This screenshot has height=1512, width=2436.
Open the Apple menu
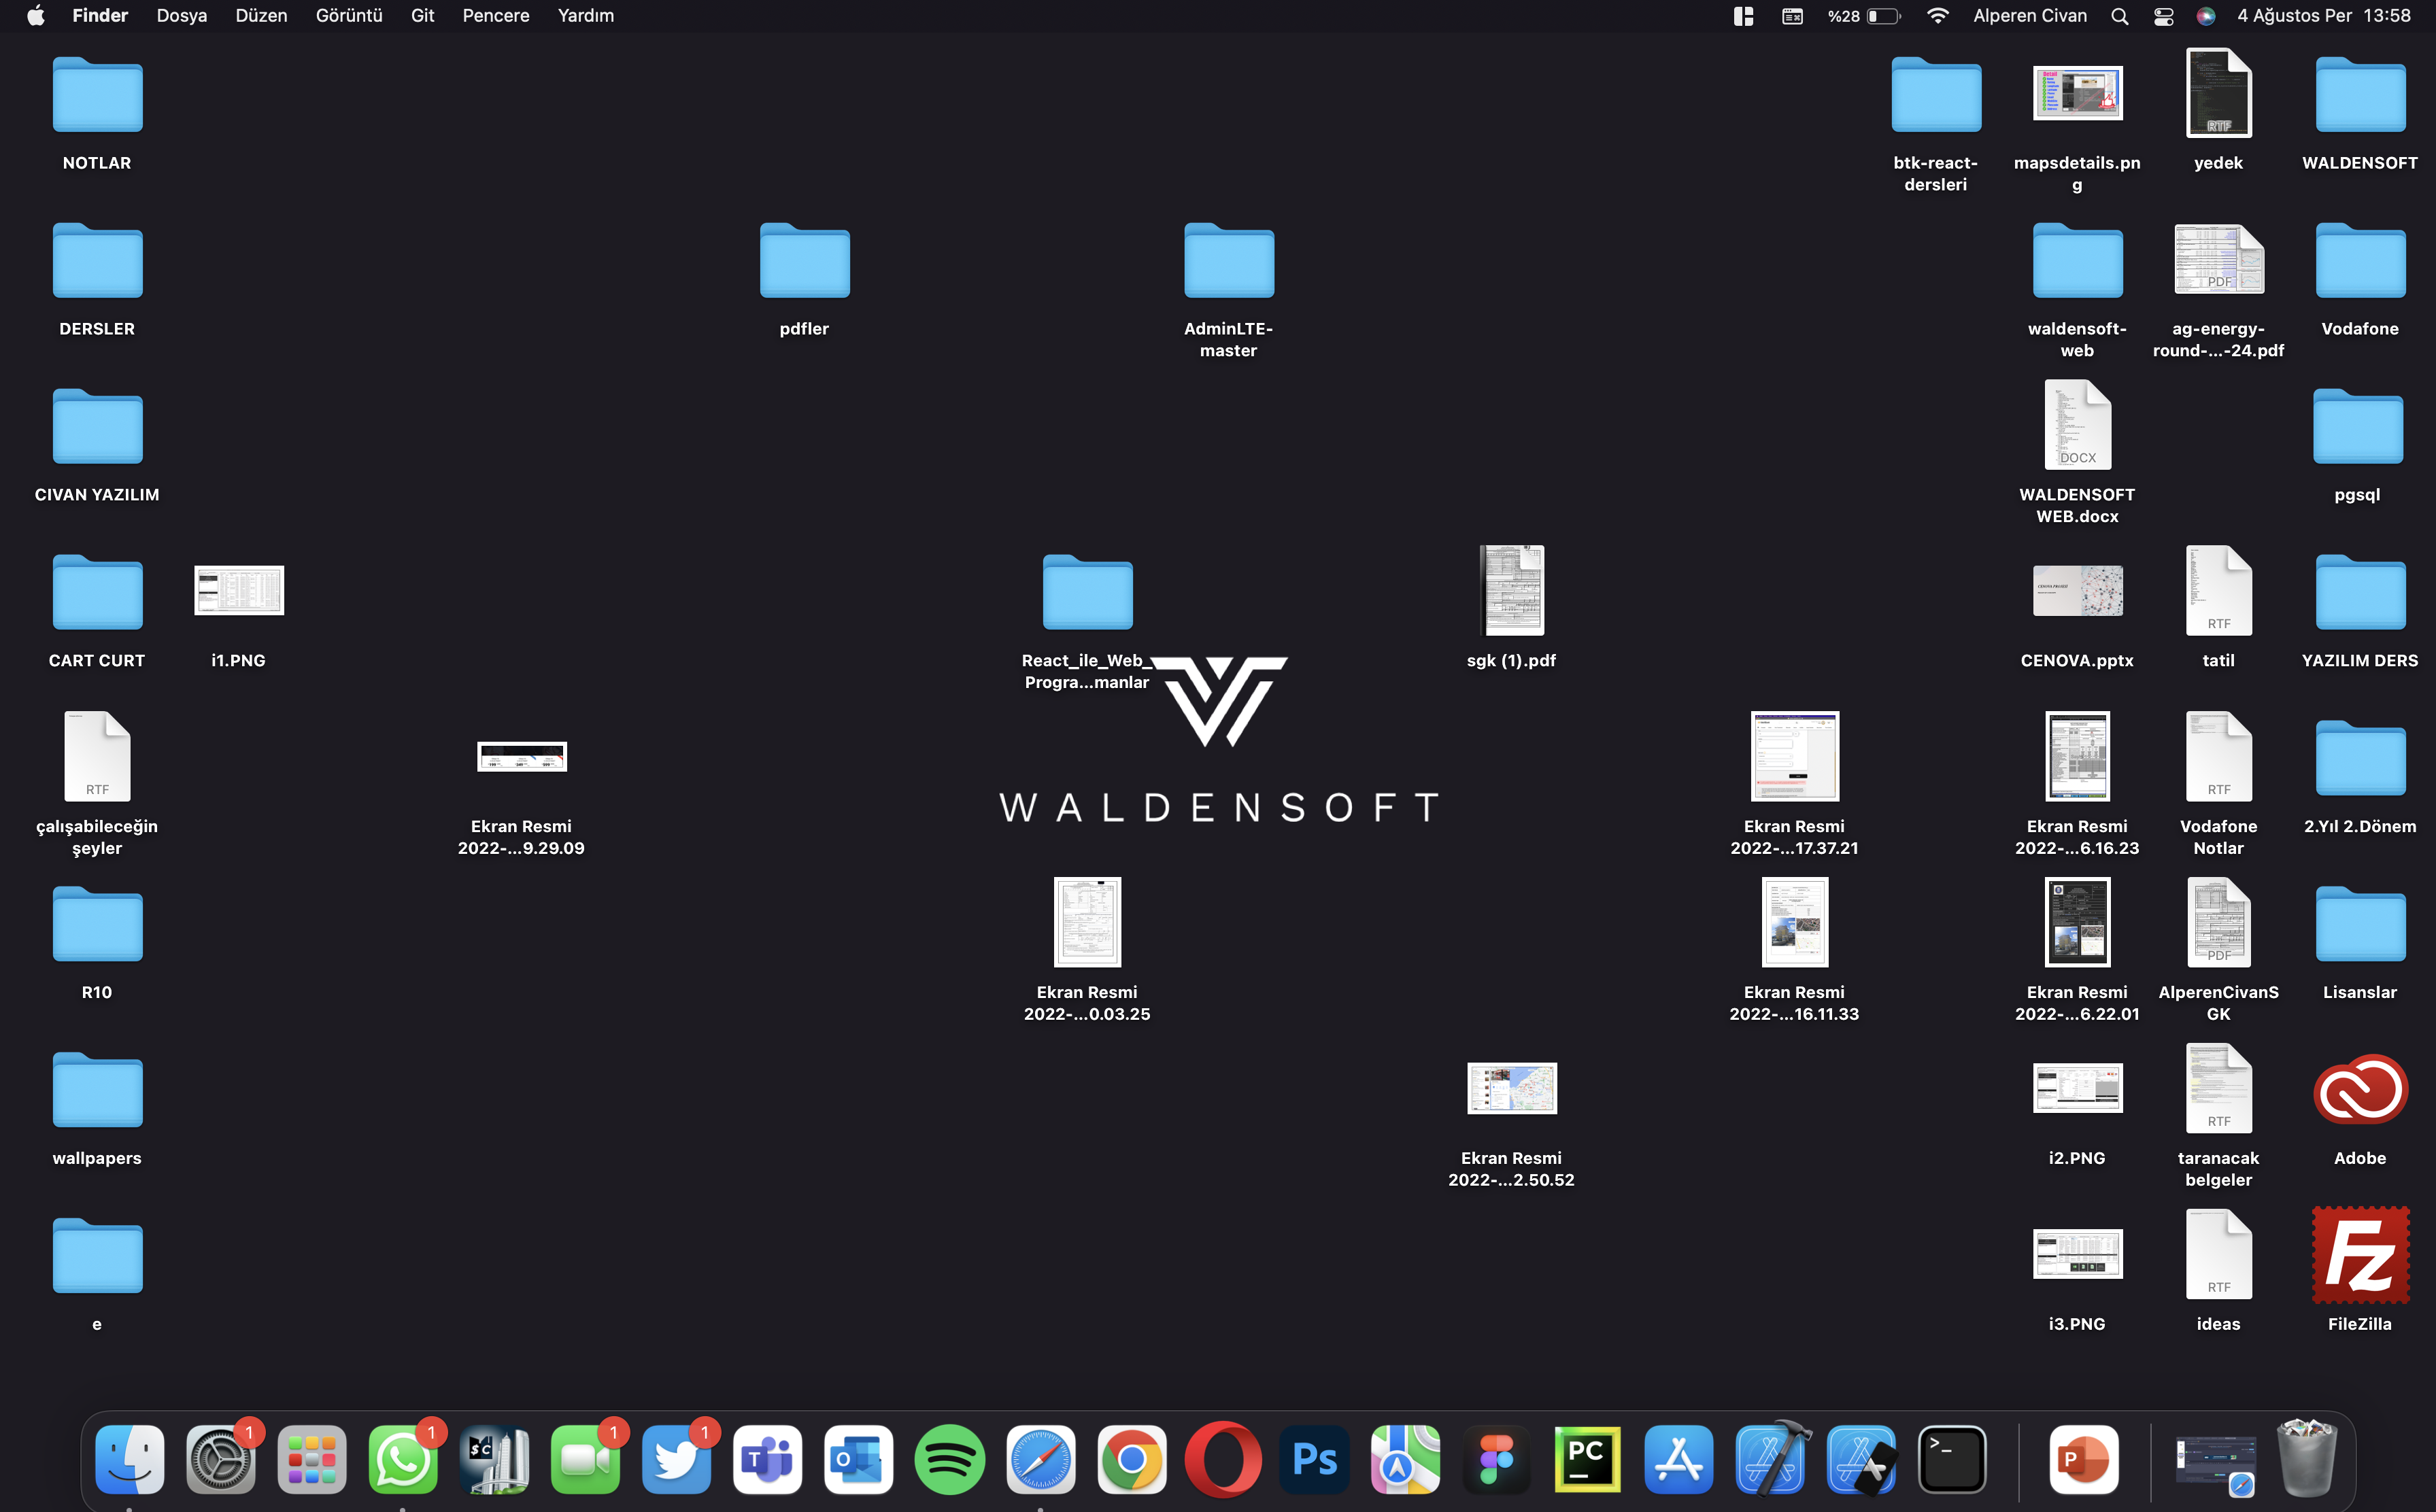click(x=35, y=16)
